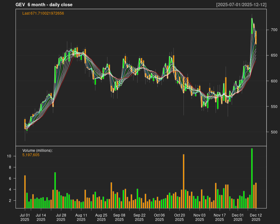Select the 'Oct 20 2025' date marker

coord(180,217)
